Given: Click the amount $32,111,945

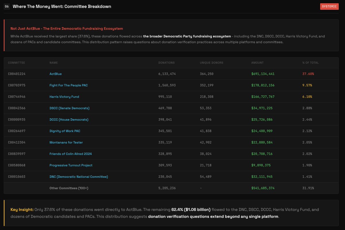Looking at the screenshot, I should (262, 177).
